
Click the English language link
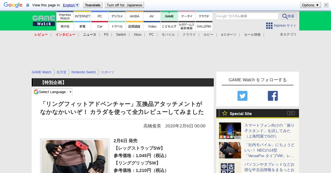pyautogui.click(x=69, y=5)
